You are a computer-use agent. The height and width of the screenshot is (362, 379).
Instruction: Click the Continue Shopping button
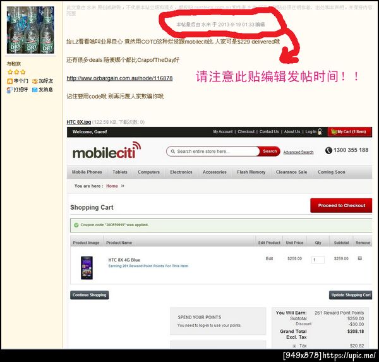point(90,295)
